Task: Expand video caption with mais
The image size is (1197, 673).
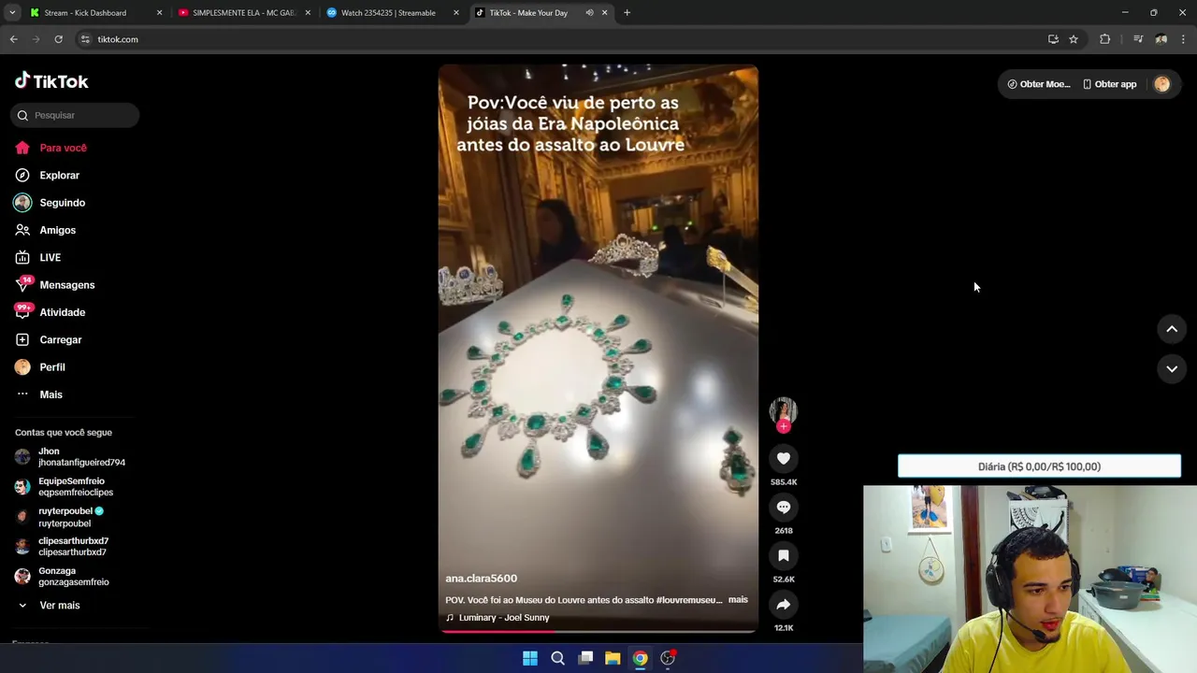Action: (738, 599)
